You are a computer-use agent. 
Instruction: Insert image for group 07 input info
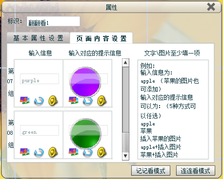point(25,100)
